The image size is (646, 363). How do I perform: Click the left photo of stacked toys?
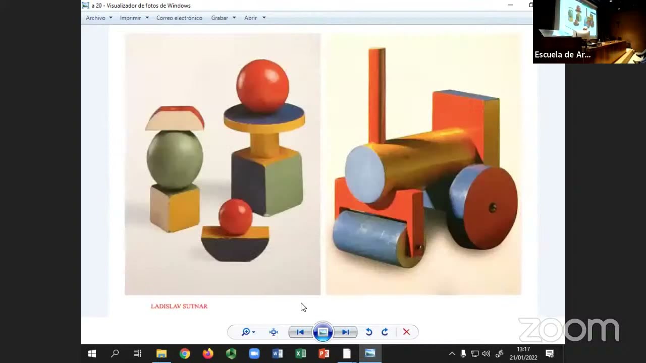point(223,164)
